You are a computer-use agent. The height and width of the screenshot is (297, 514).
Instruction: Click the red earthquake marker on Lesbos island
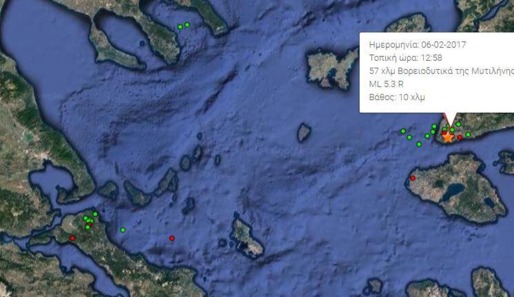(x=413, y=178)
